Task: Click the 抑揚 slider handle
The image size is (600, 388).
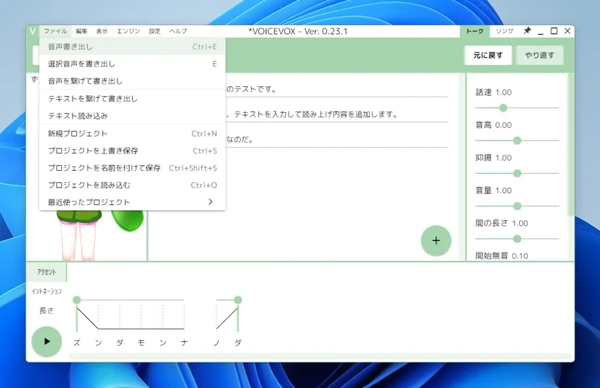Action: [517, 173]
